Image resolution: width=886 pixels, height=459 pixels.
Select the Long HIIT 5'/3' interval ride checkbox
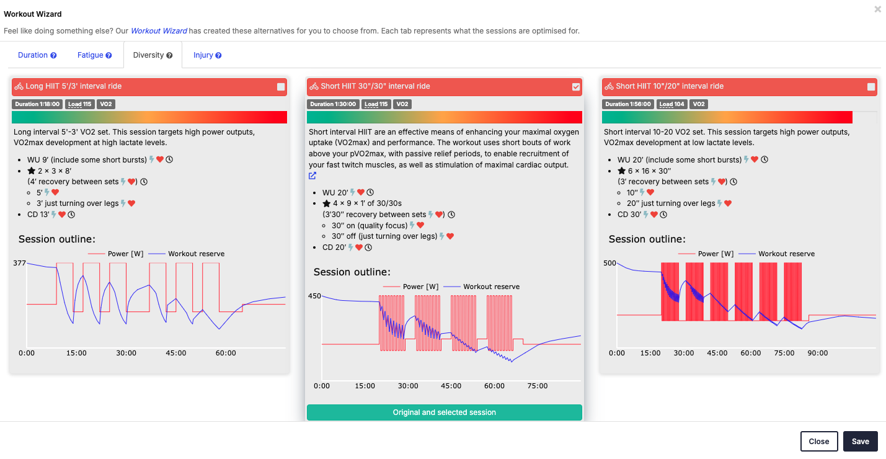pos(281,87)
